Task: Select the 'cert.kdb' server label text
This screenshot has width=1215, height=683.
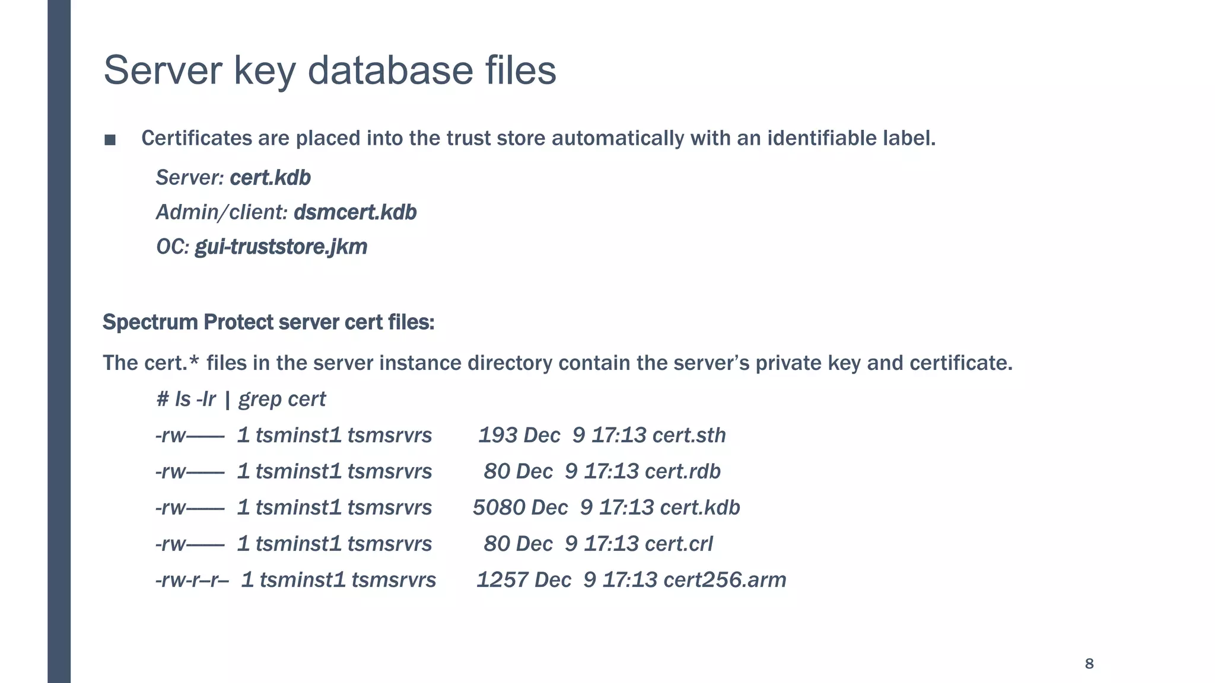Action: 270,178
